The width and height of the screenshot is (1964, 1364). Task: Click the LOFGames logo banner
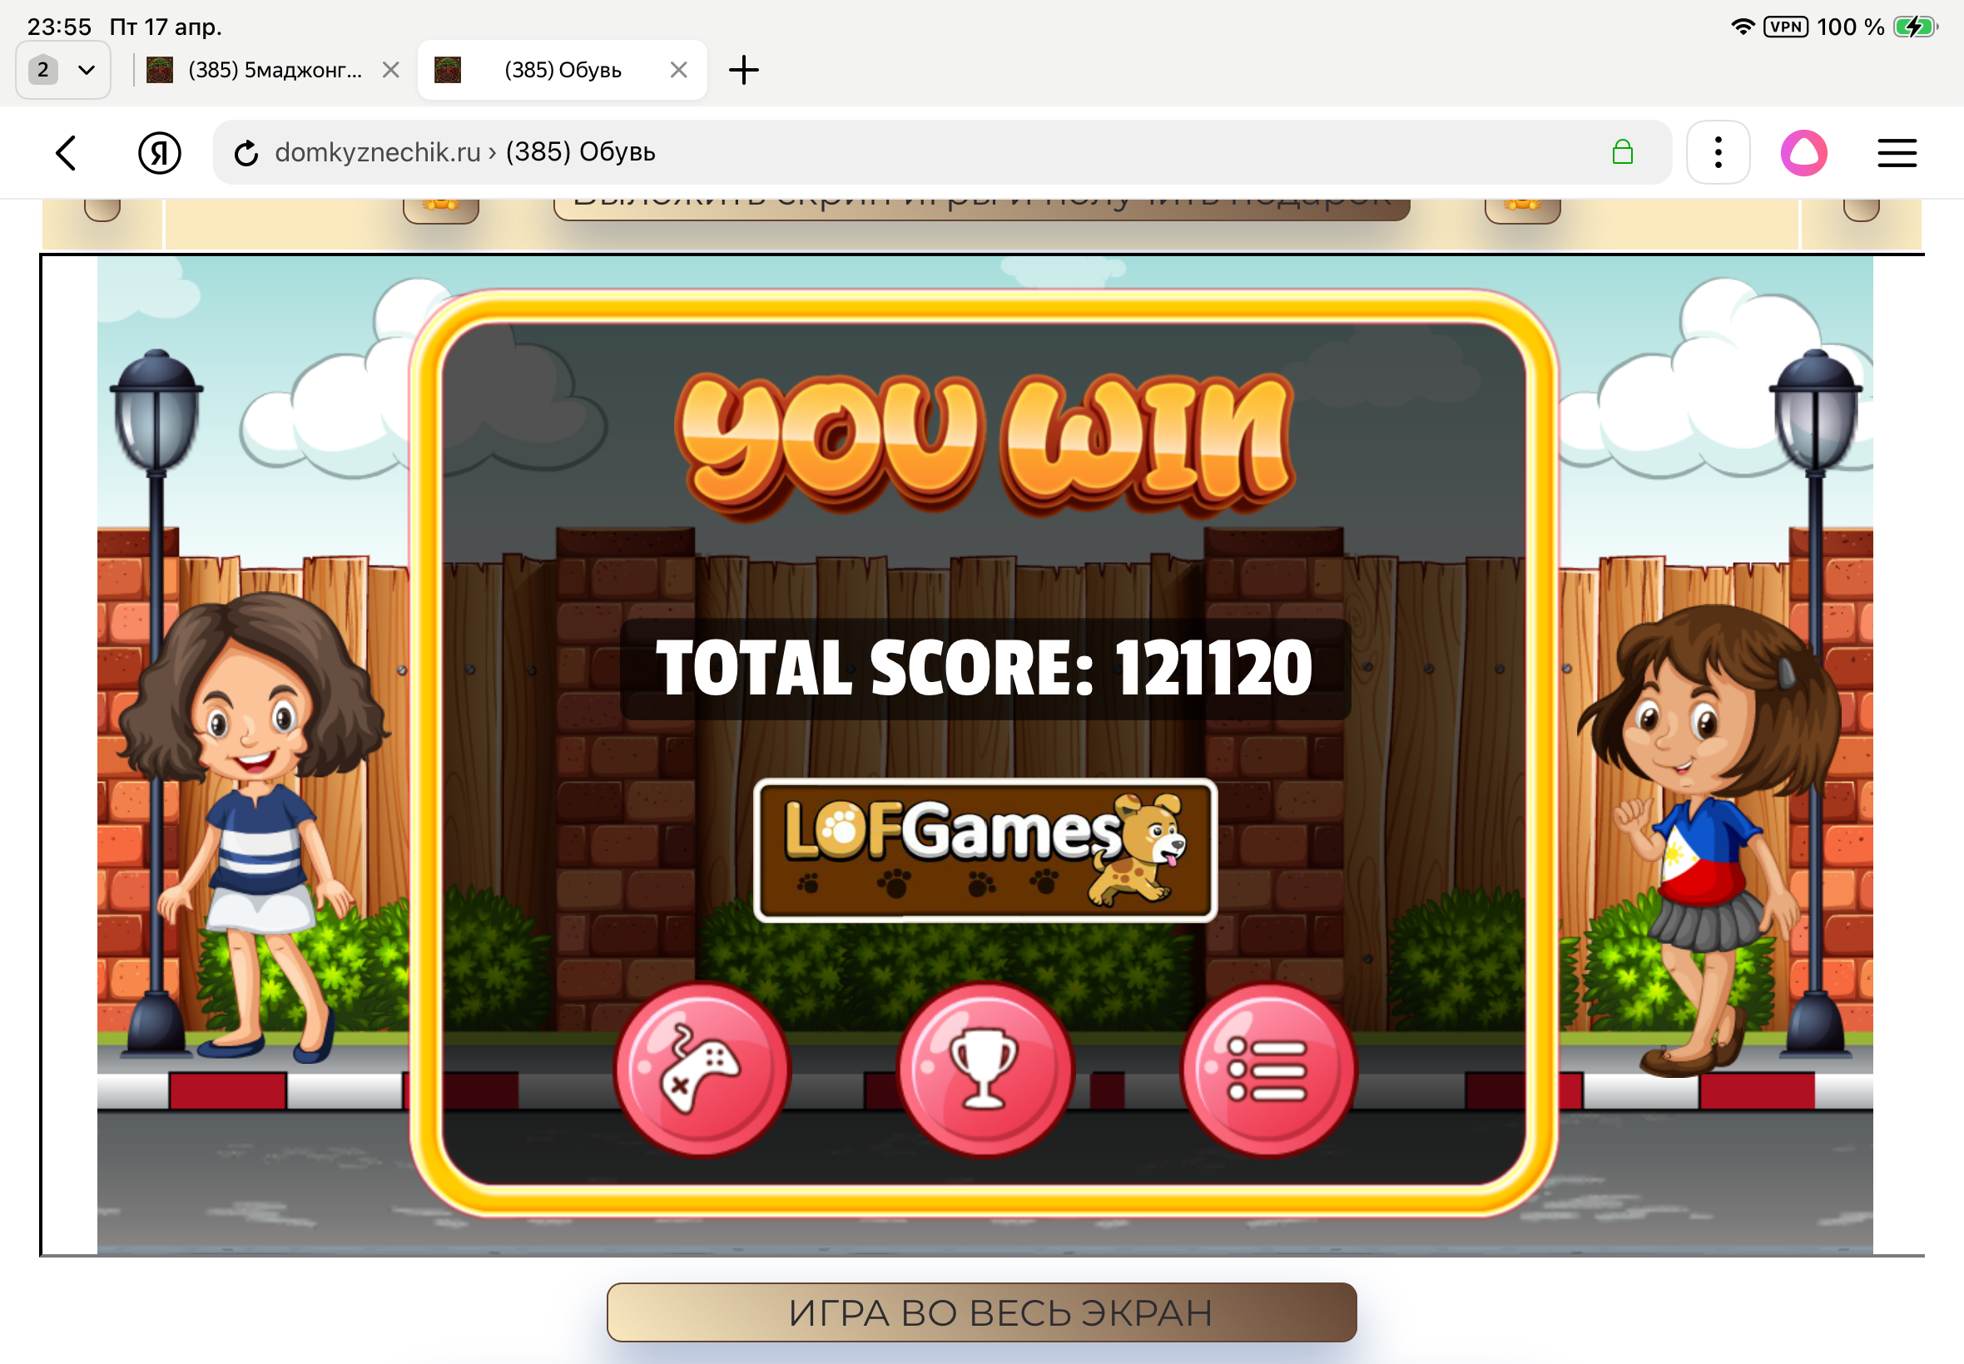click(x=985, y=849)
